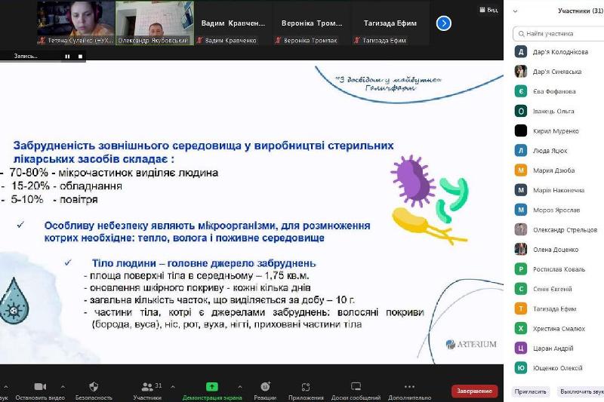Image resolution: width=604 pixels, height=402 pixels.
Task: Stop video with the camera icon
Action: click(x=40, y=386)
